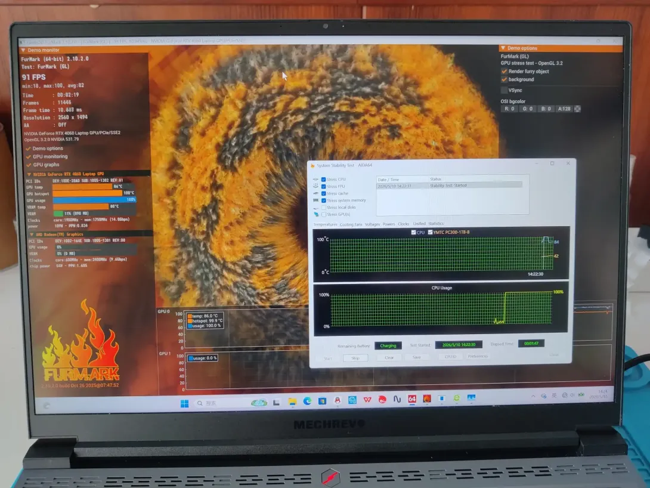The width and height of the screenshot is (650, 488).
Task: Adjust the OSI bgcolor R: 0 value
Action: coord(509,109)
